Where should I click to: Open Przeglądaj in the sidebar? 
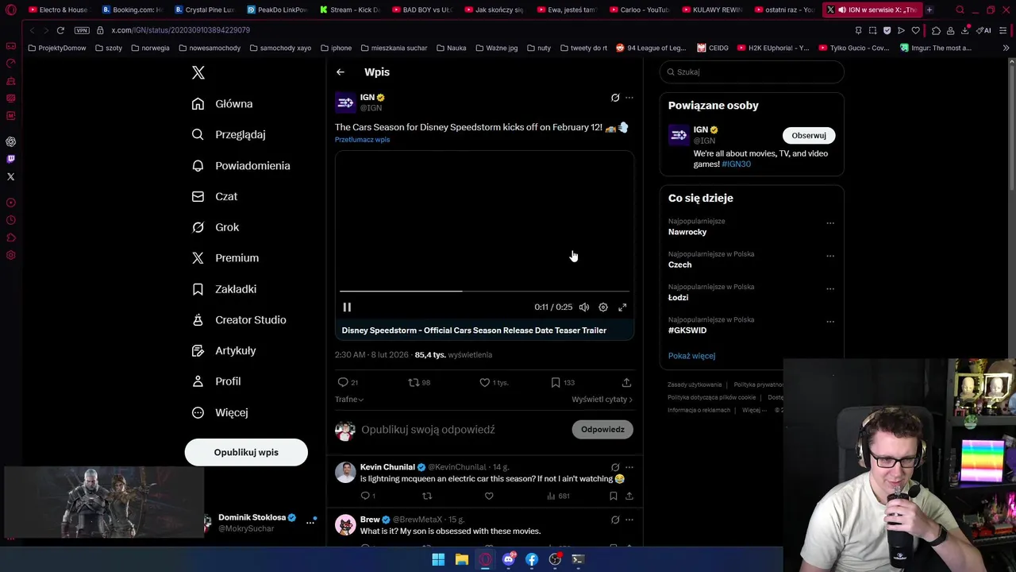(x=229, y=135)
